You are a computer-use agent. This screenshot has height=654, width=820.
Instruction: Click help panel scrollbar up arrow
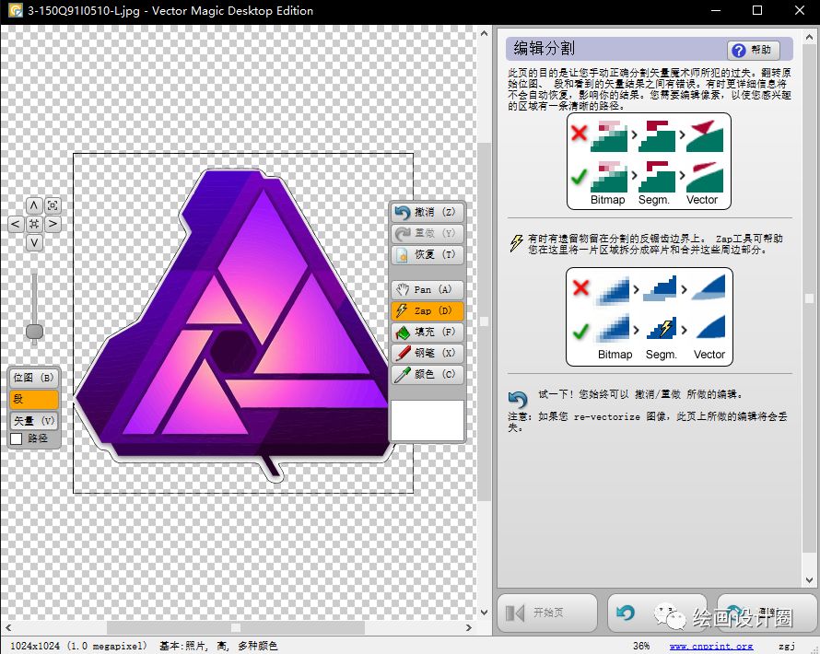pyautogui.click(x=810, y=37)
